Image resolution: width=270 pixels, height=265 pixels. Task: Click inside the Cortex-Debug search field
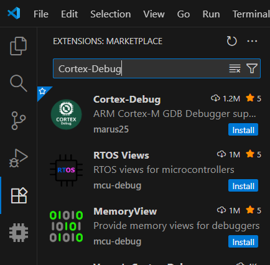click(140, 68)
